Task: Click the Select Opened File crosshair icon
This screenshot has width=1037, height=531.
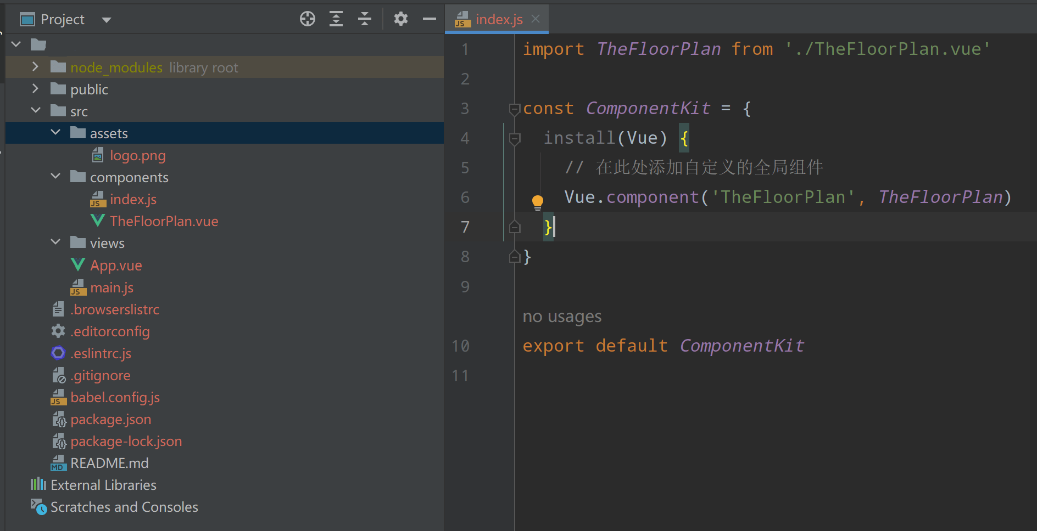Action: click(x=308, y=19)
